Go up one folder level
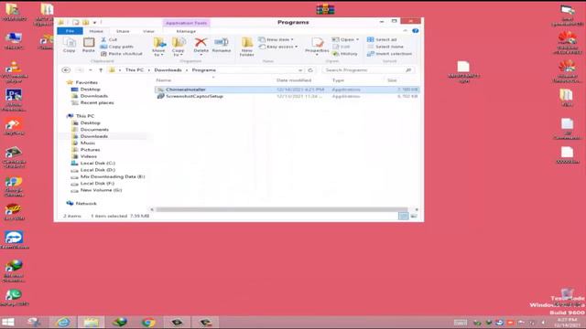 (x=101, y=70)
